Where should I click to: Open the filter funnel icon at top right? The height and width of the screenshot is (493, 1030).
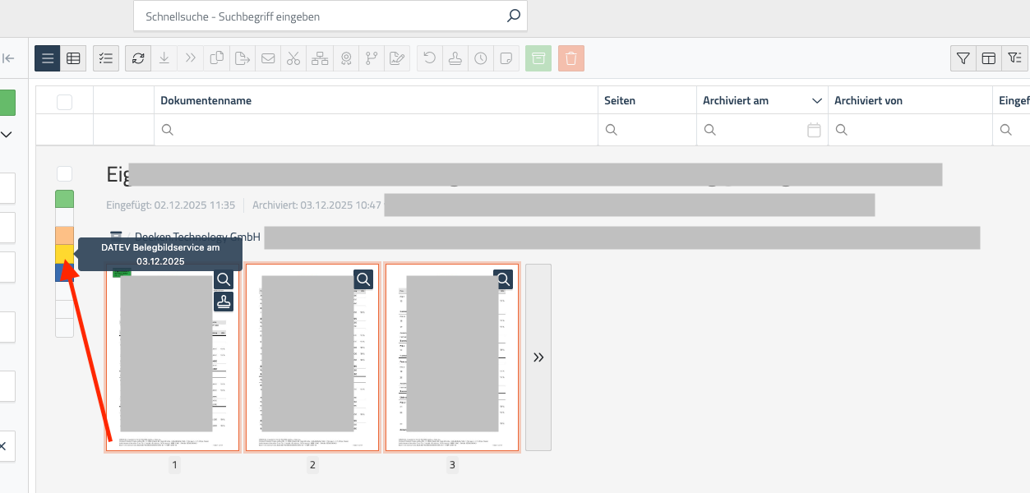(963, 58)
